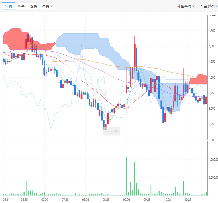Click the 07.23 date label
218x203 pixels.
coord(65,200)
